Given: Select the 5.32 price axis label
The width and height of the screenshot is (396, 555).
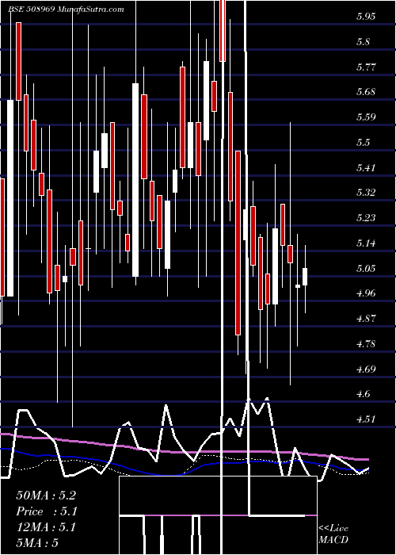Looking at the screenshot, I should (366, 193).
